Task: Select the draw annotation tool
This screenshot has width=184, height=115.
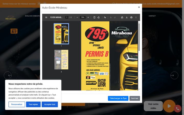Action: pos(105,17)
